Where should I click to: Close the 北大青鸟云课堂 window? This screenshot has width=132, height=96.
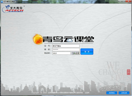point(129,1)
